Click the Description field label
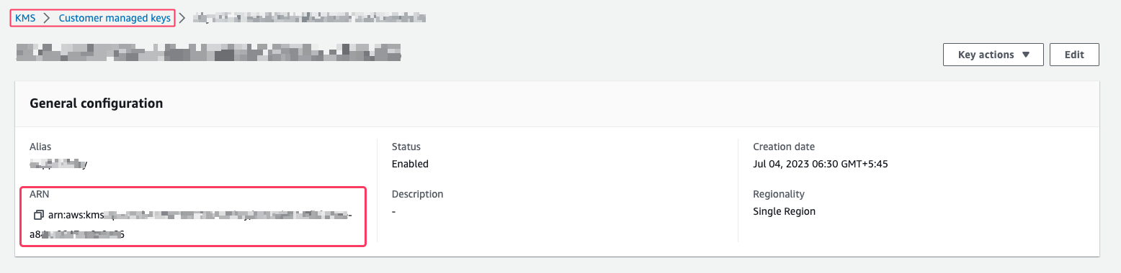The width and height of the screenshot is (1121, 273). tap(418, 194)
